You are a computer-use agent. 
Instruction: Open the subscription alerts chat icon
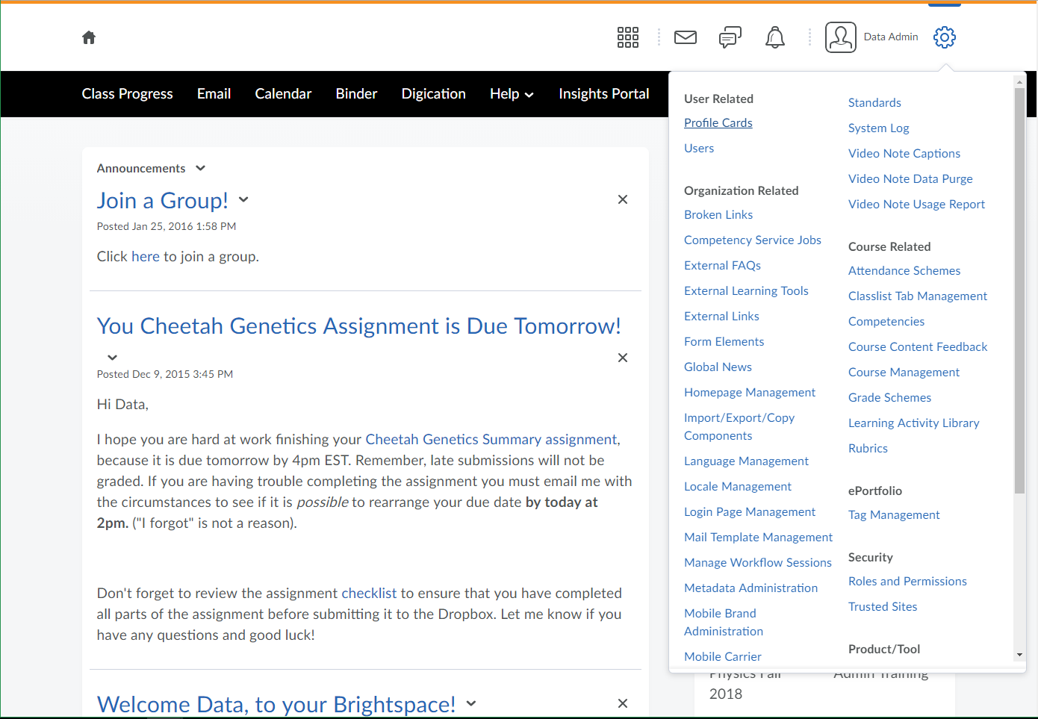click(730, 37)
